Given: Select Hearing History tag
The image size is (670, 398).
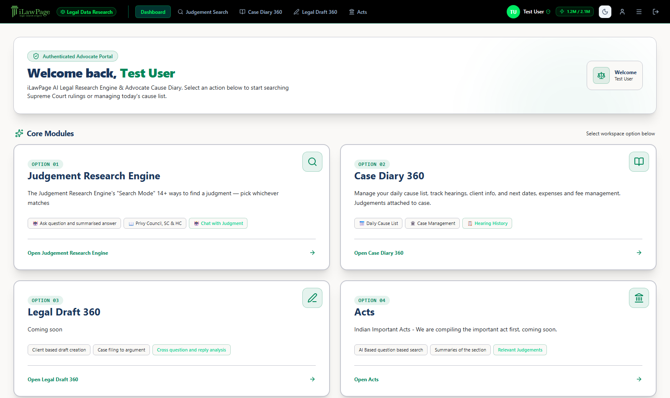Looking at the screenshot, I should pyautogui.click(x=487, y=223).
